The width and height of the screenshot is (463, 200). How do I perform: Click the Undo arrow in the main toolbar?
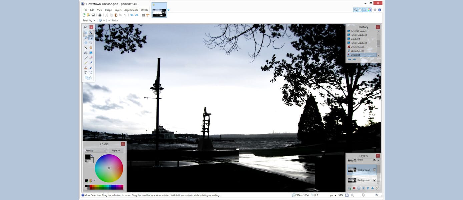(x=132, y=15)
